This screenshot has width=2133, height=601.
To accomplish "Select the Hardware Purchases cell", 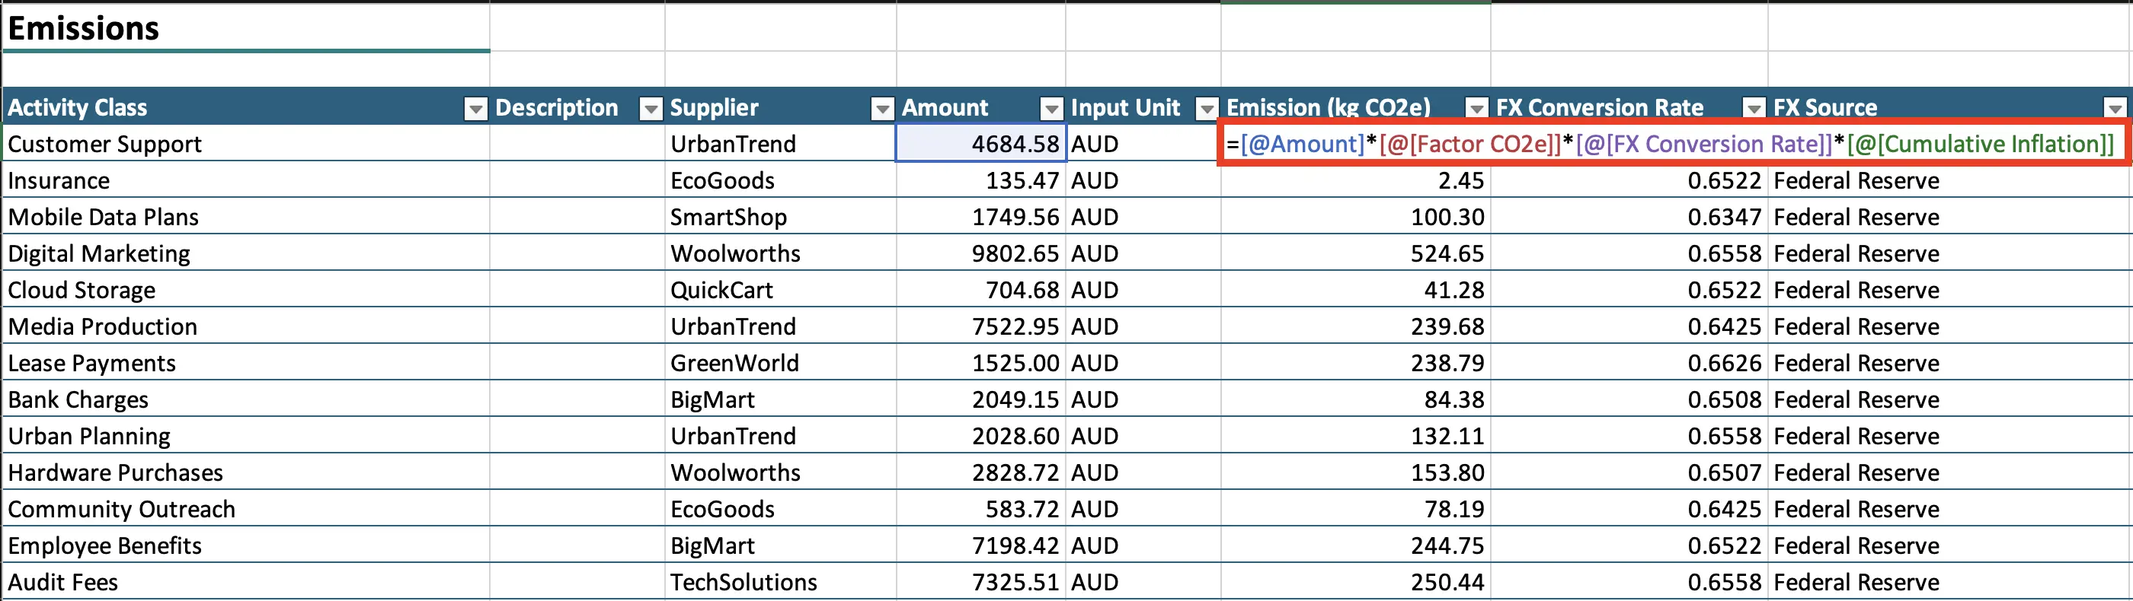I will (246, 472).
